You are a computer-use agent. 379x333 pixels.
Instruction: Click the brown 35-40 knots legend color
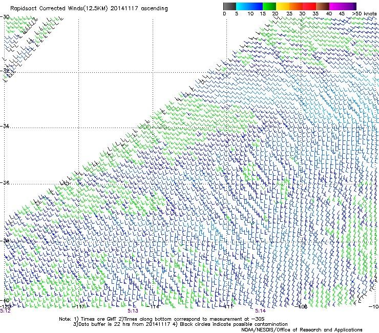[x=323, y=6]
